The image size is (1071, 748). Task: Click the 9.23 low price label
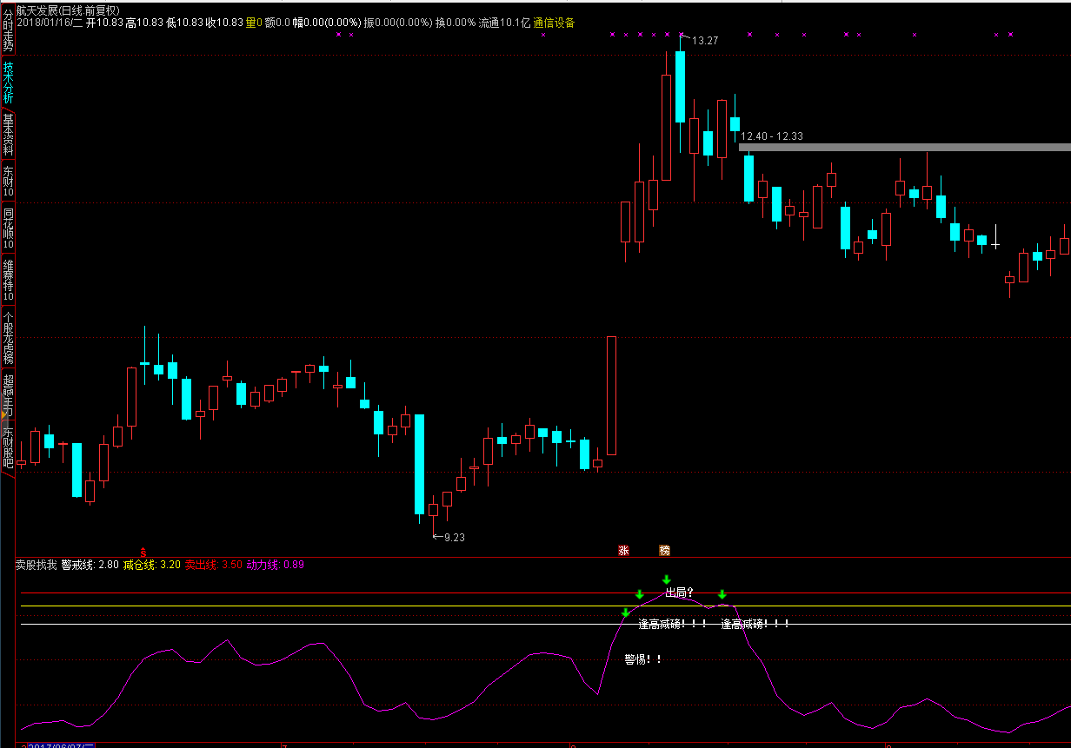pyautogui.click(x=454, y=538)
